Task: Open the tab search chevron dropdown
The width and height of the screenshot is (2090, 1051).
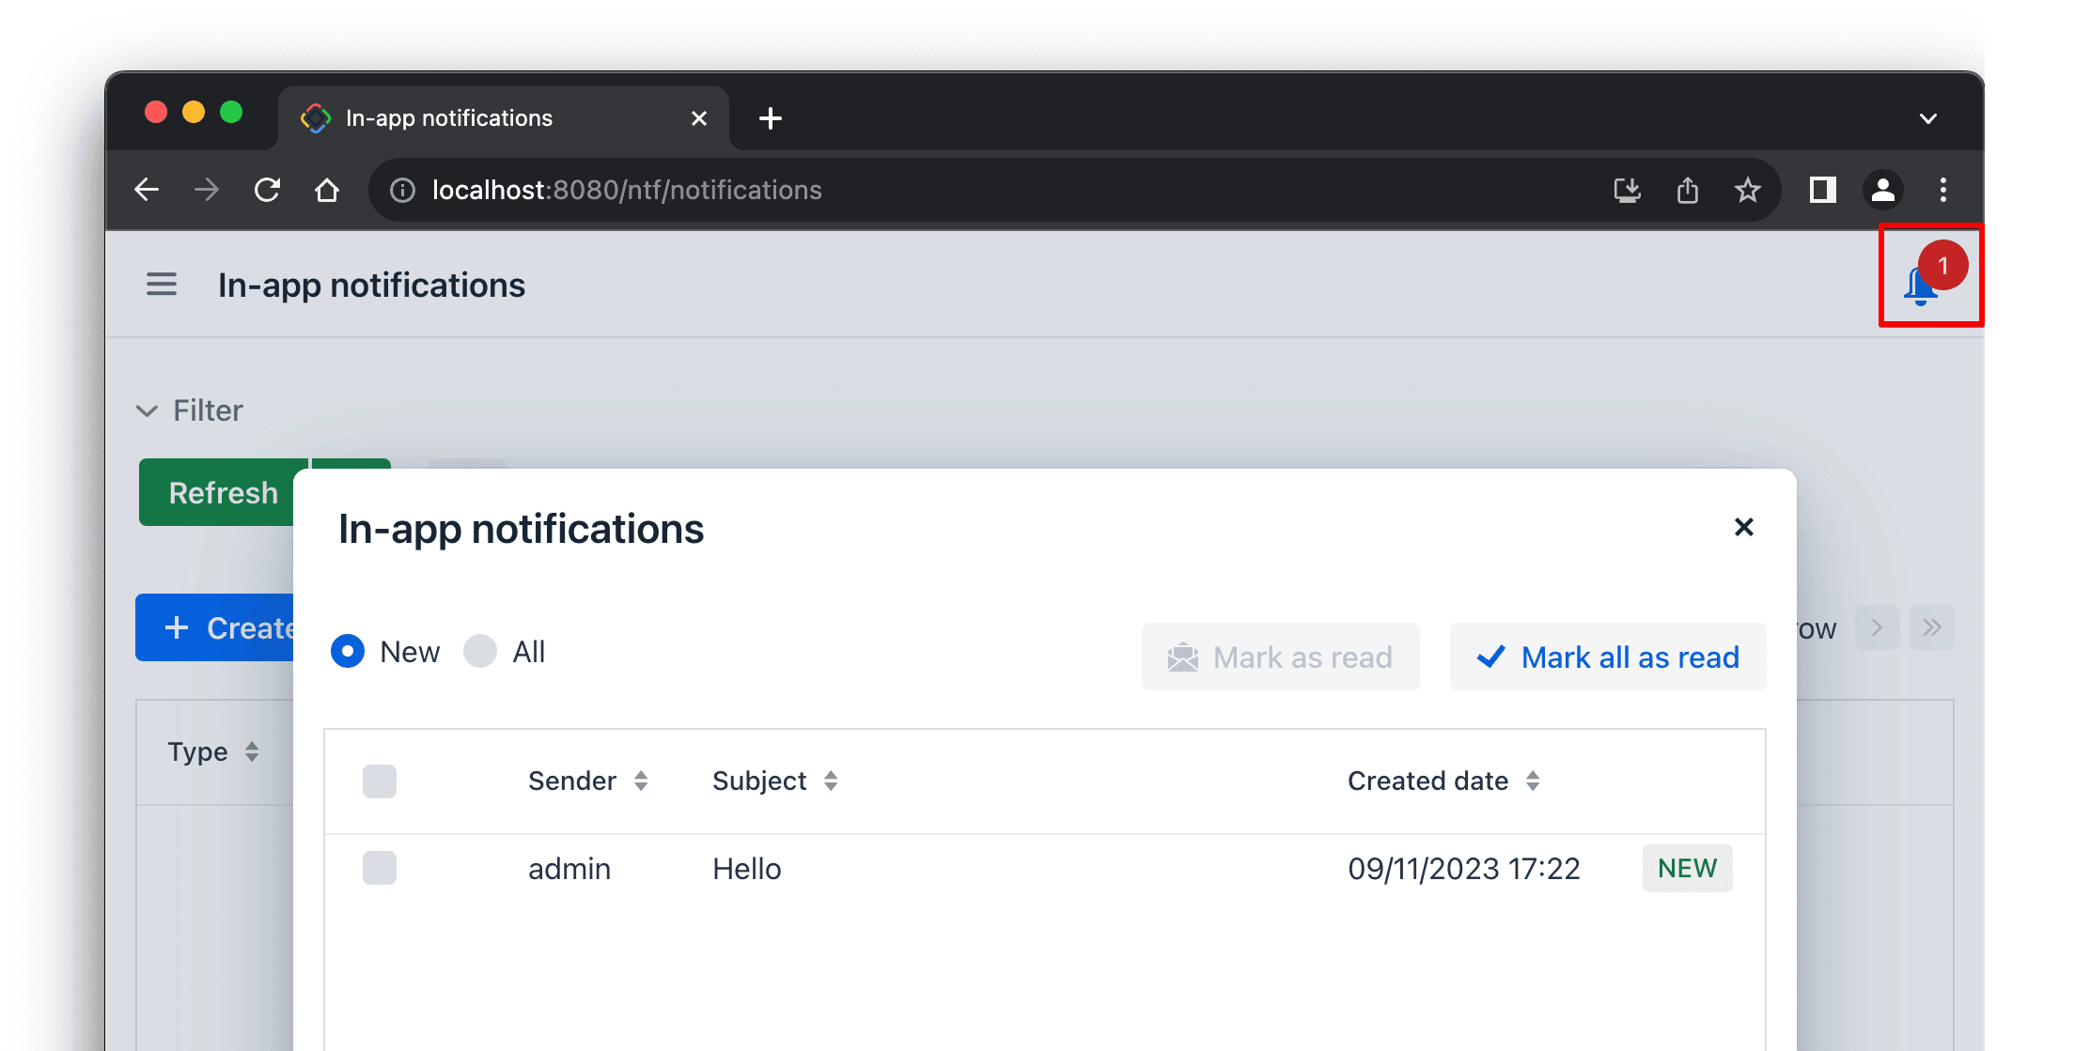Action: [1927, 119]
